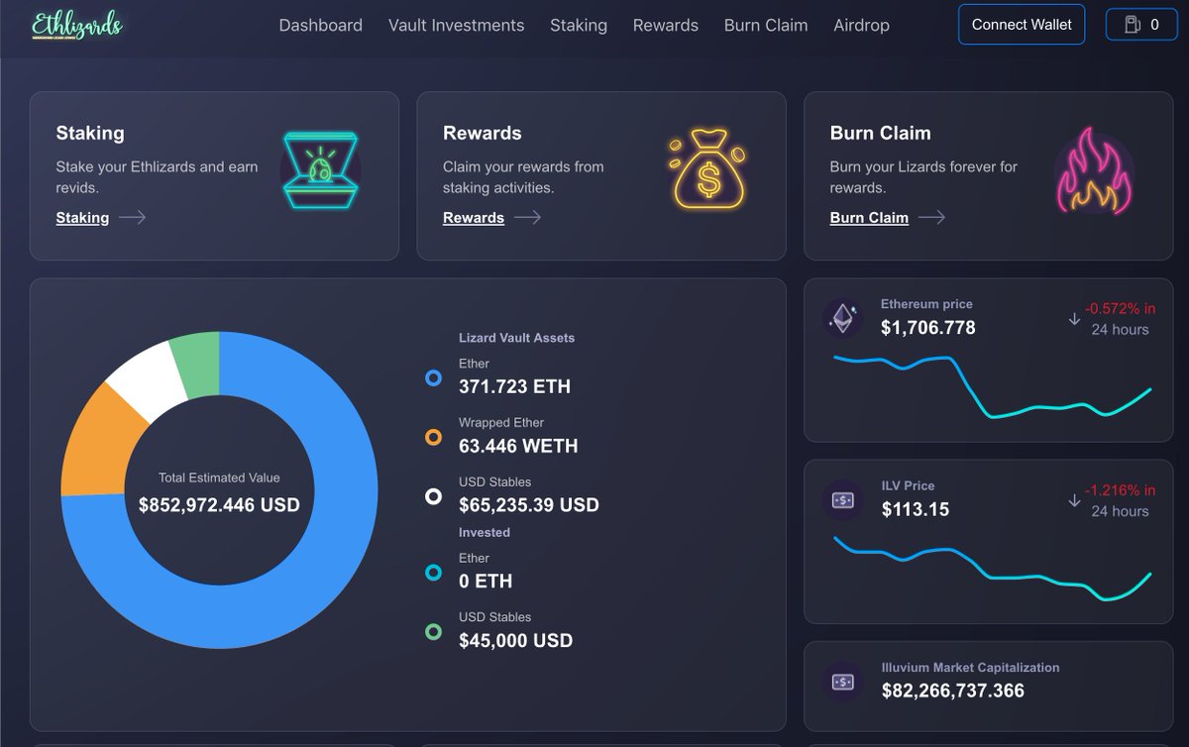Click the ILV Price dollar bill icon
Image resolution: width=1189 pixels, height=747 pixels.
click(x=843, y=500)
